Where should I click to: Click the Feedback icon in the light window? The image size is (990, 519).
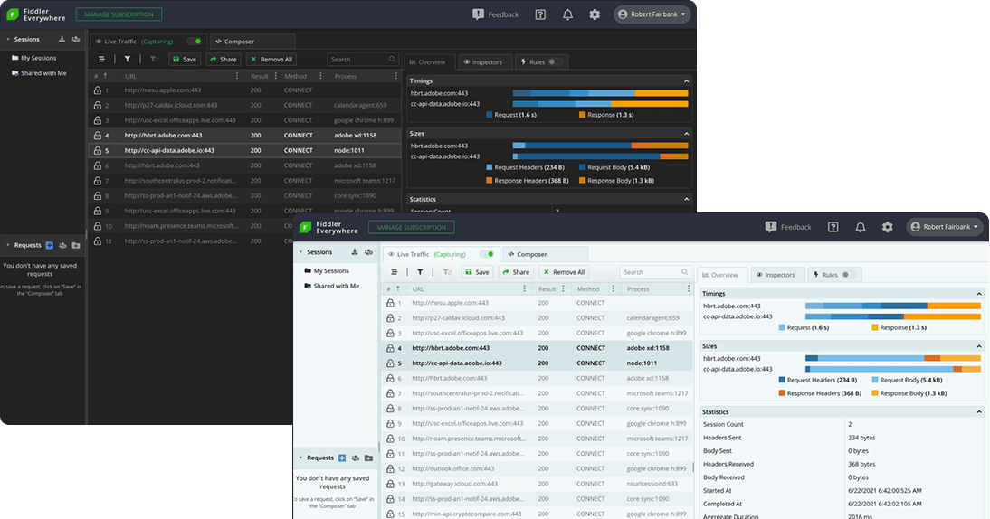(x=771, y=226)
